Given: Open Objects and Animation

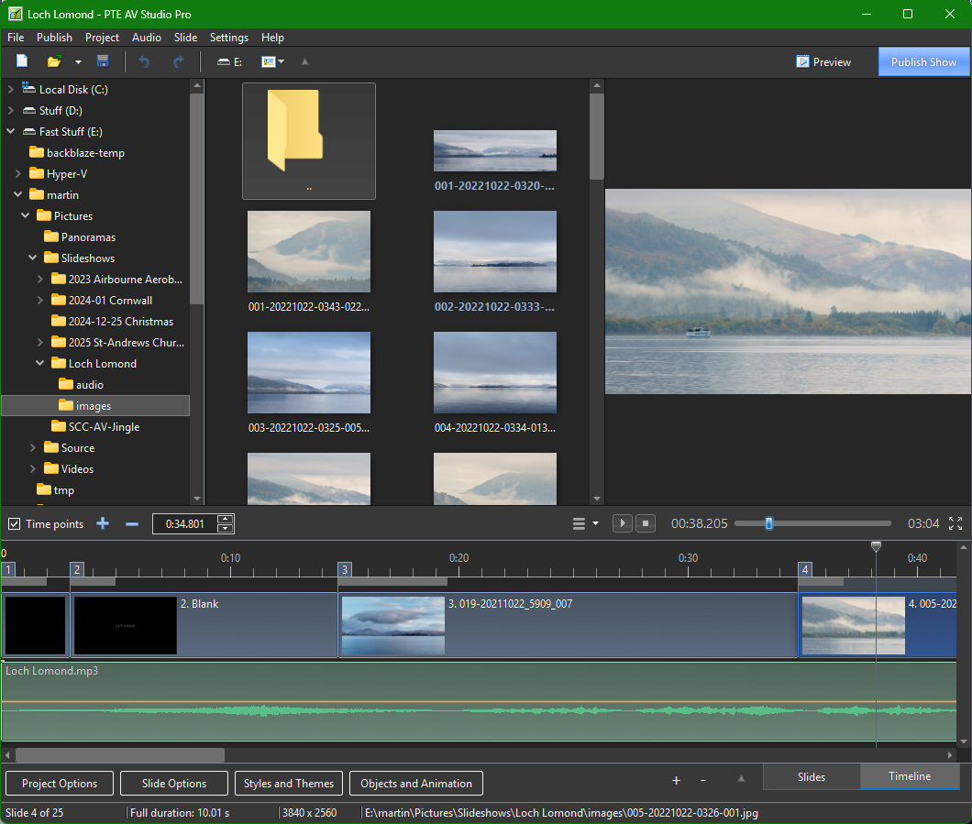Looking at the screenshot, I should (416, 783).
